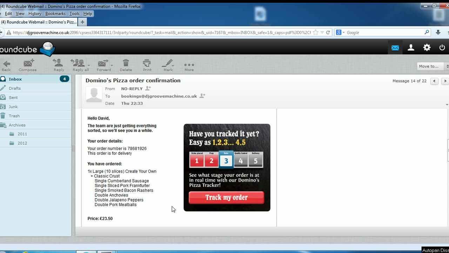Click the bookings@djgroovemachine.co.uk address
Image resolution: width=449 pixels, height=253 pixels.
click(x=159, y=96)
